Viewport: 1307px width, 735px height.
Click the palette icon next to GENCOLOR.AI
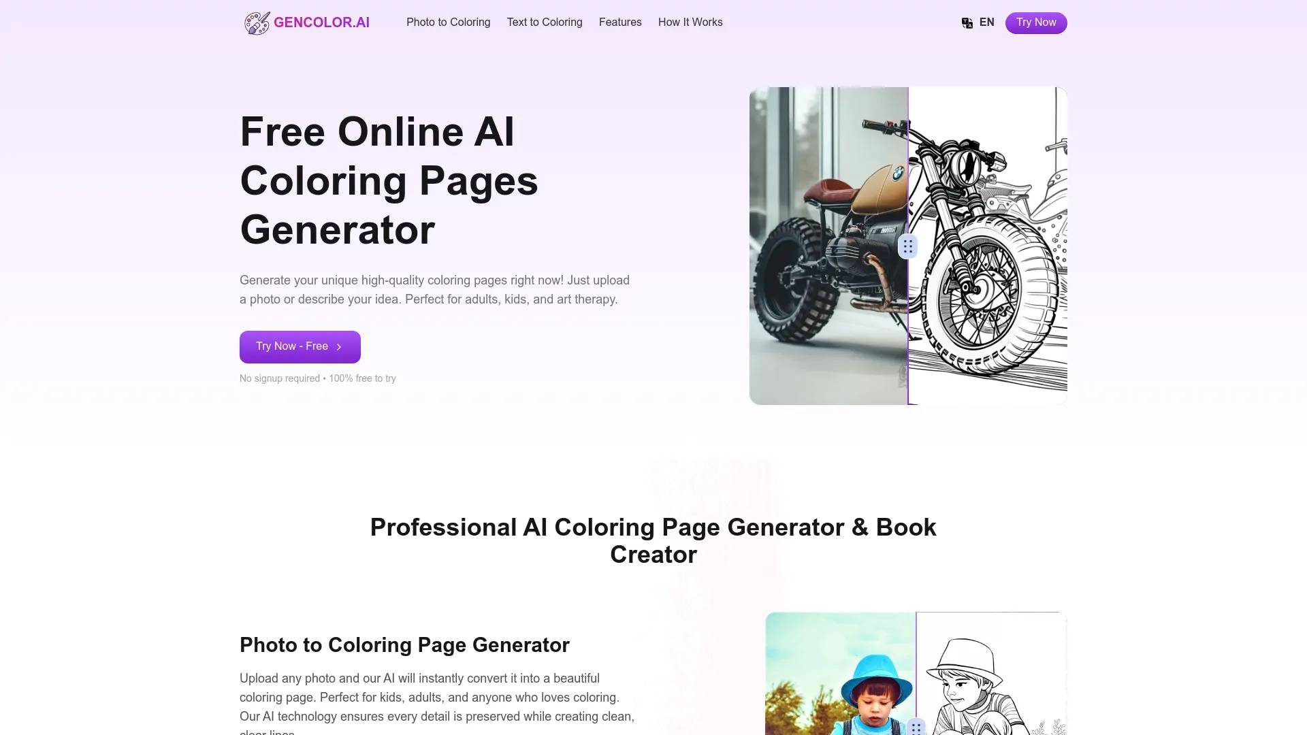(x=255, y=22)
